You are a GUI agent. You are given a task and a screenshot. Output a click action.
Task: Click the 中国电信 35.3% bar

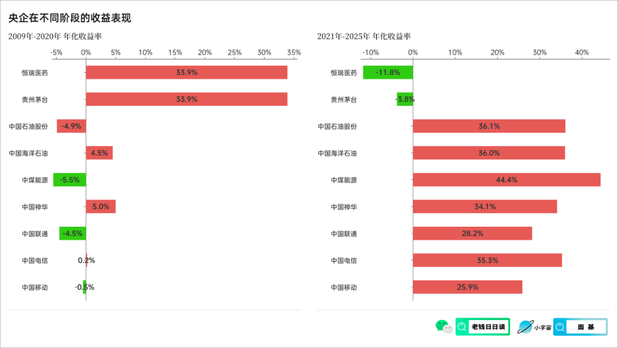(x=488, y=260)
